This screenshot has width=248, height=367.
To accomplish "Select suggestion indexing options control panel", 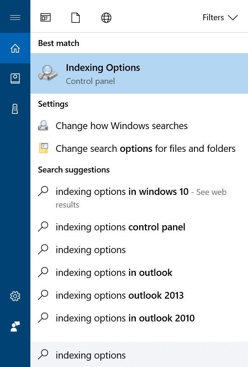I will [139, 227].
